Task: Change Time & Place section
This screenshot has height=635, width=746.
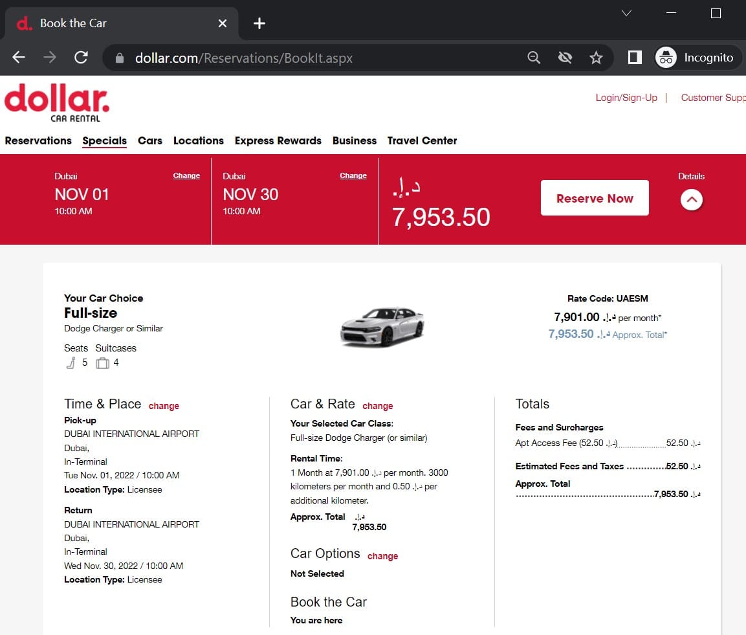Action: (x=164, y=406)
